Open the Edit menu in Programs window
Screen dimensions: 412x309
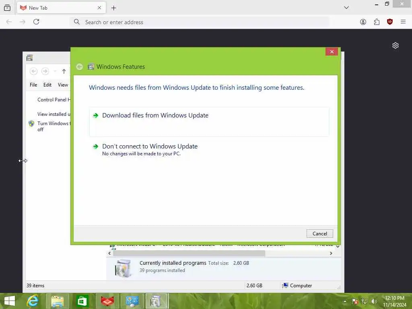coord(47,84)
